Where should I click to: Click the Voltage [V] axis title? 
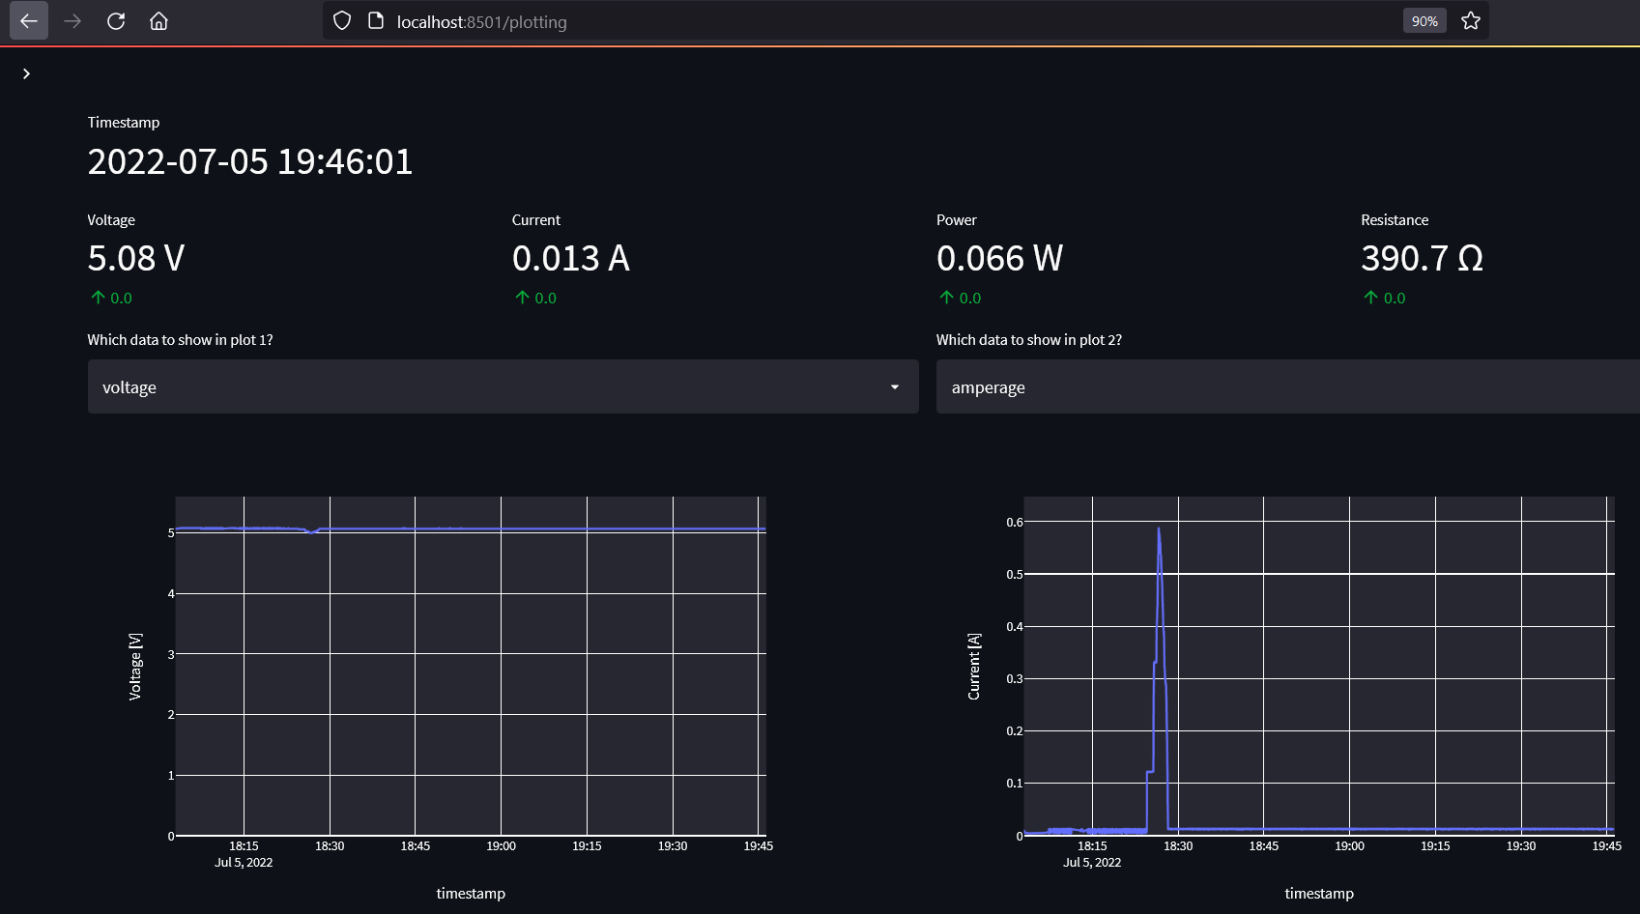tap(135, 667)
